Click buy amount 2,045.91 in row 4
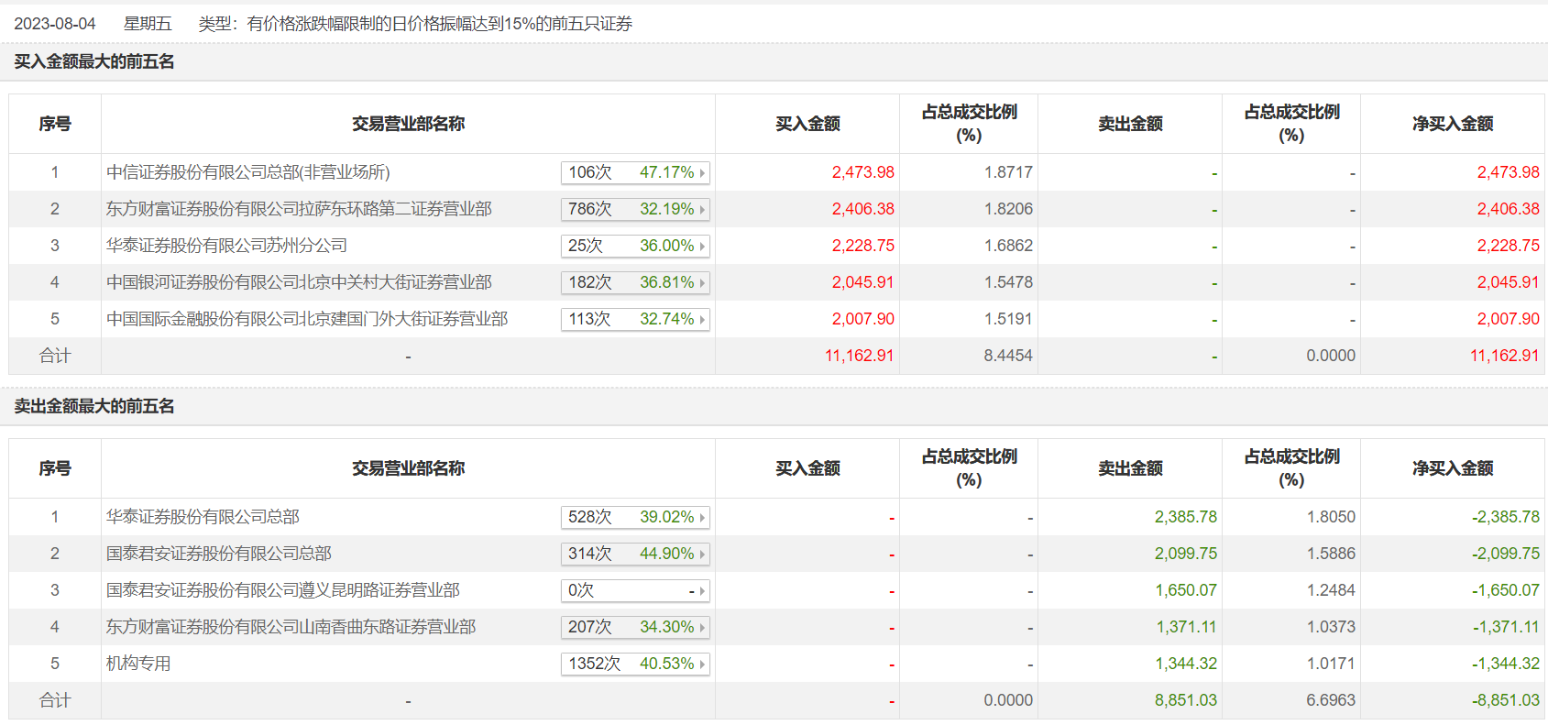The width and height of the screenshot is (1548, 725). 862,282
